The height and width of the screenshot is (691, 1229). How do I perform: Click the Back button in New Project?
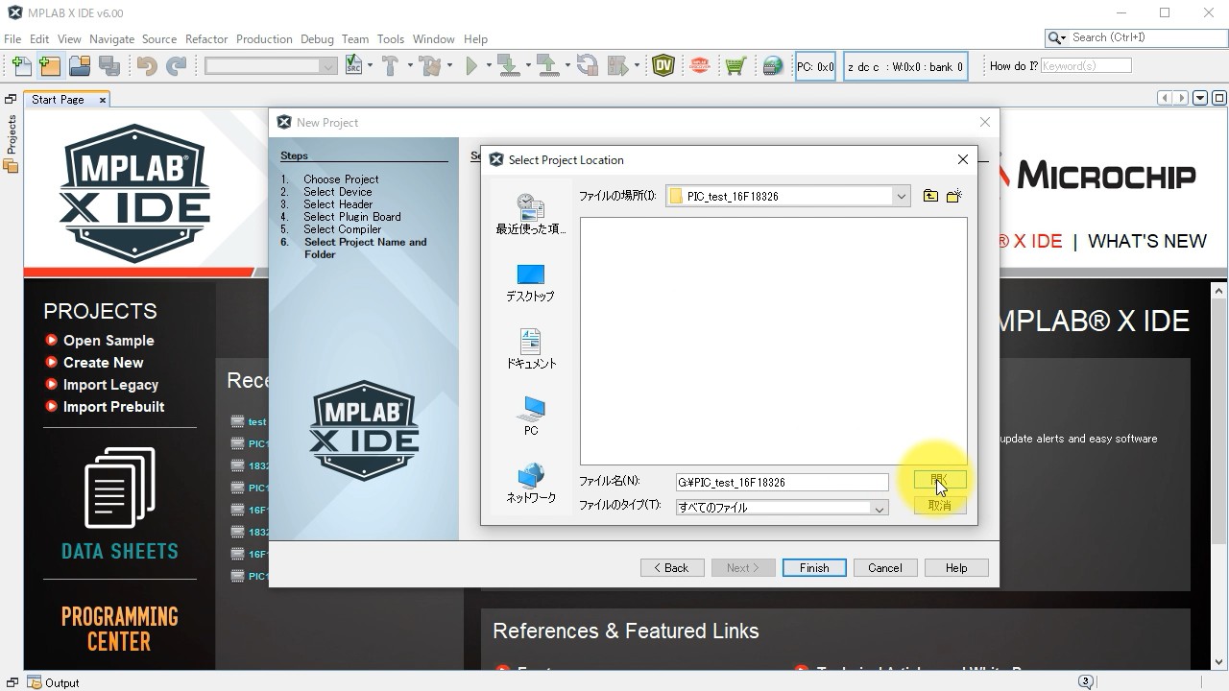[x=672, y=568]
